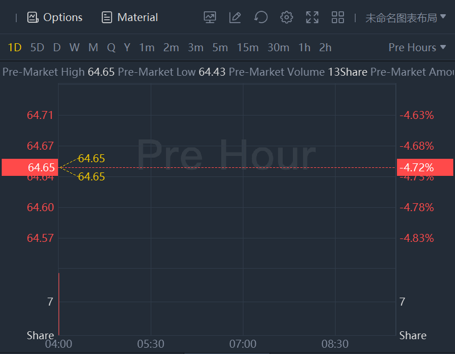Open chart settings gear icon
455x354 pixels.
pos(287,18)
